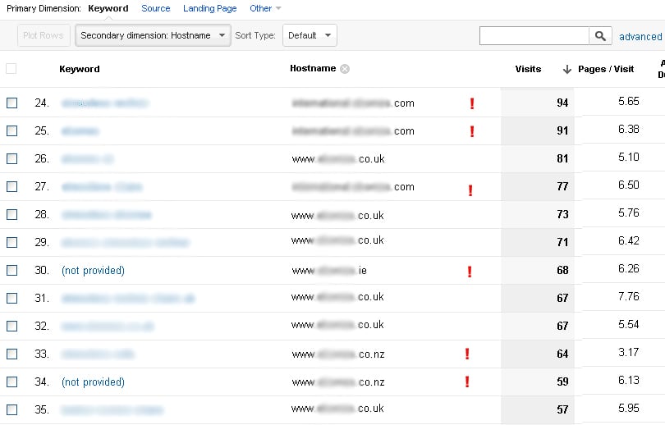Click the search magnifier icon

(600, 36)
